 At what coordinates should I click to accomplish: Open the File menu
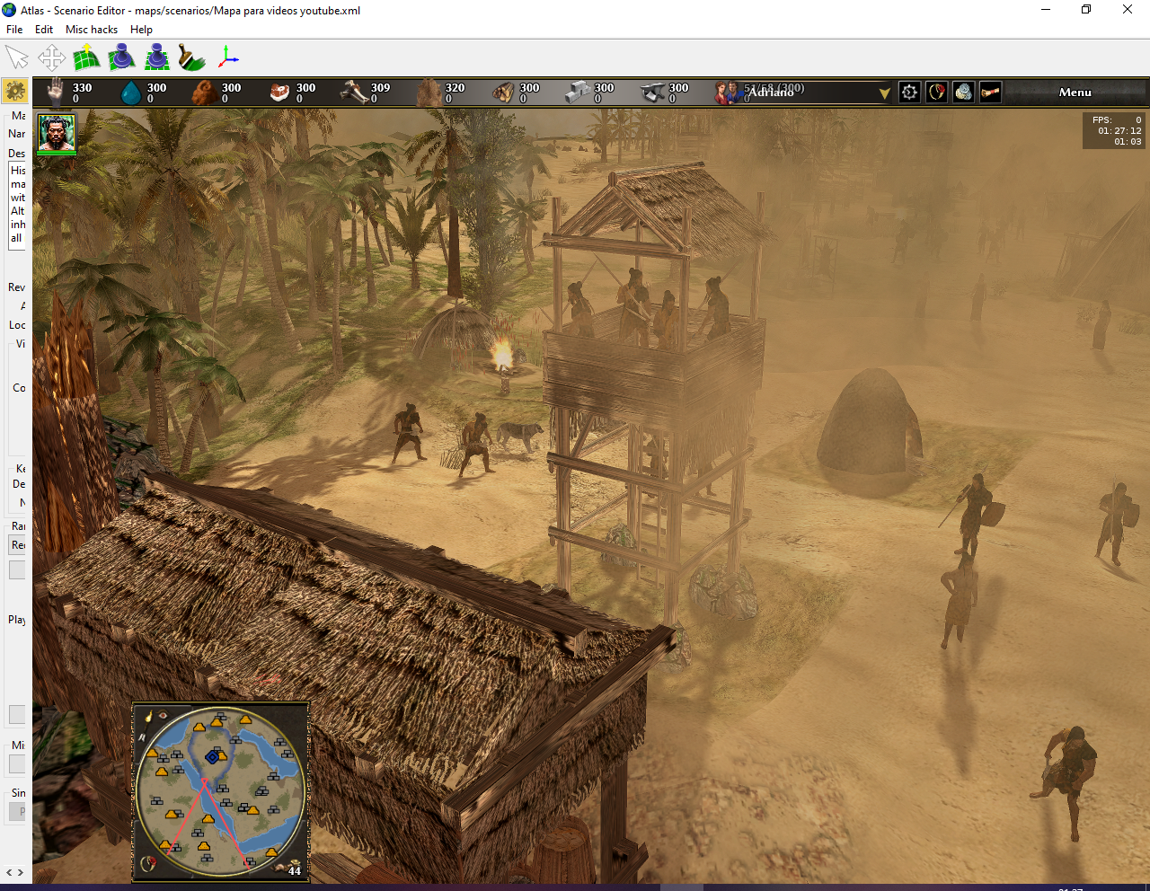pos(14,29)
